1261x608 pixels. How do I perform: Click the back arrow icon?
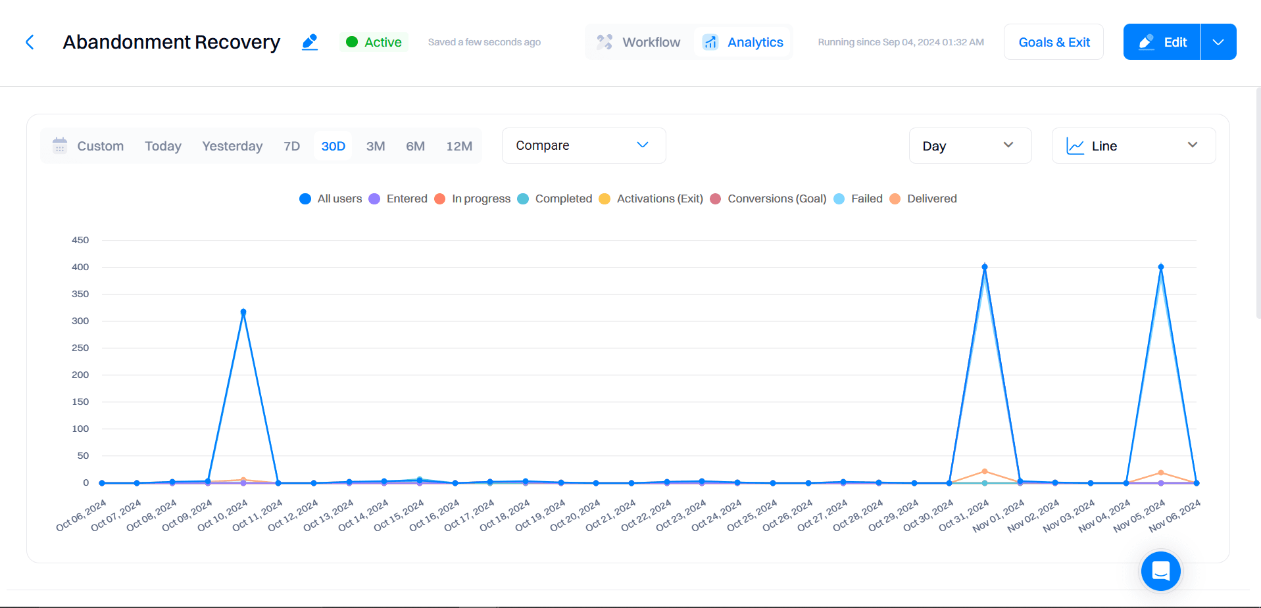tap(30, 42)
